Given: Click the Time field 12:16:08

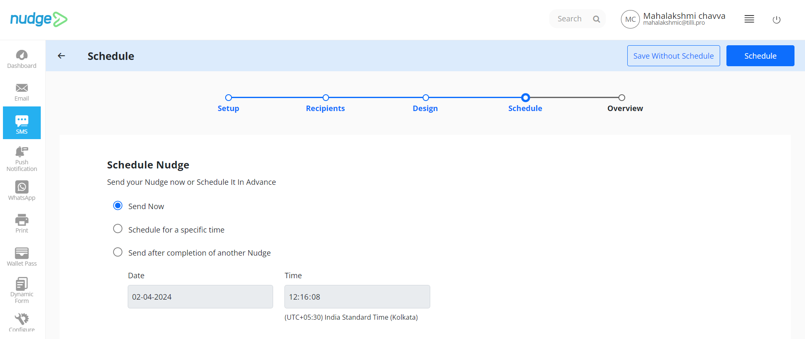Looking at the screenshot, I should (x=357, y=297).
